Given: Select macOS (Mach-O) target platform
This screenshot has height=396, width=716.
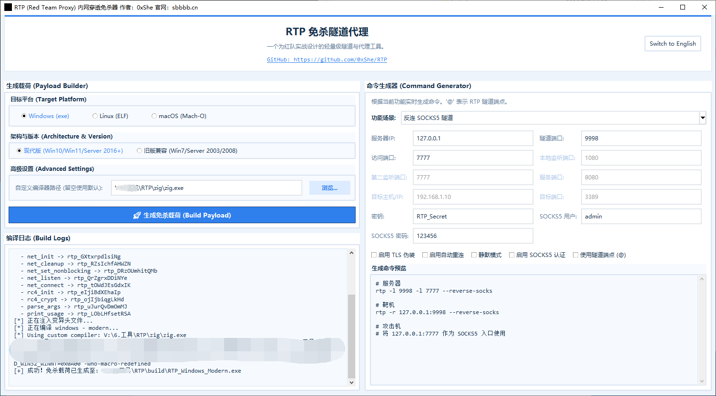Looking at the screenshot, I should [179, 116].
